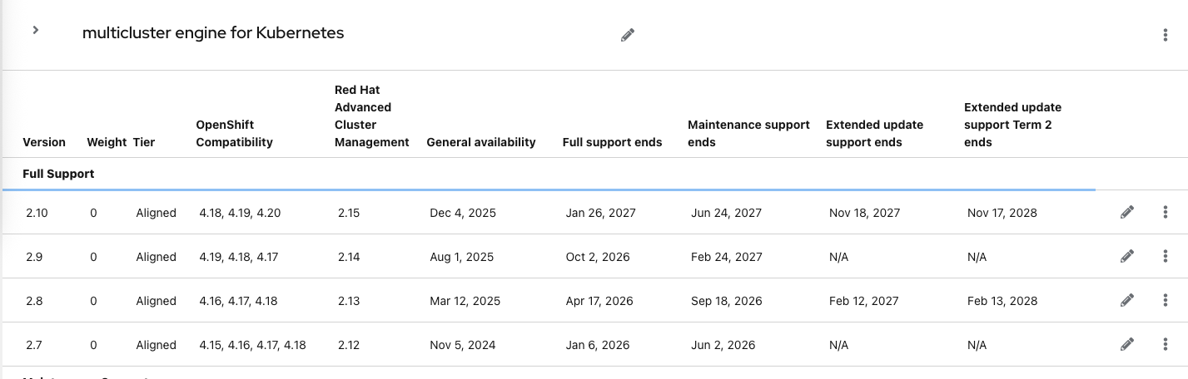Edit version 2.8 row with pencil icon

pyautogui.click(x=1127, y=301)
